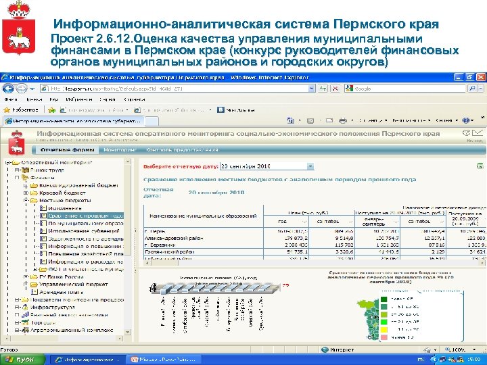This screenshot has width=487, height=365.
Task: Expand the Рынок труда tree node
Action: coord(17,170)
